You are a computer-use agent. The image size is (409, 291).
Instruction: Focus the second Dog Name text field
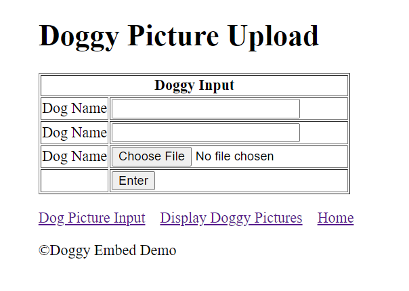click(206, 133)
